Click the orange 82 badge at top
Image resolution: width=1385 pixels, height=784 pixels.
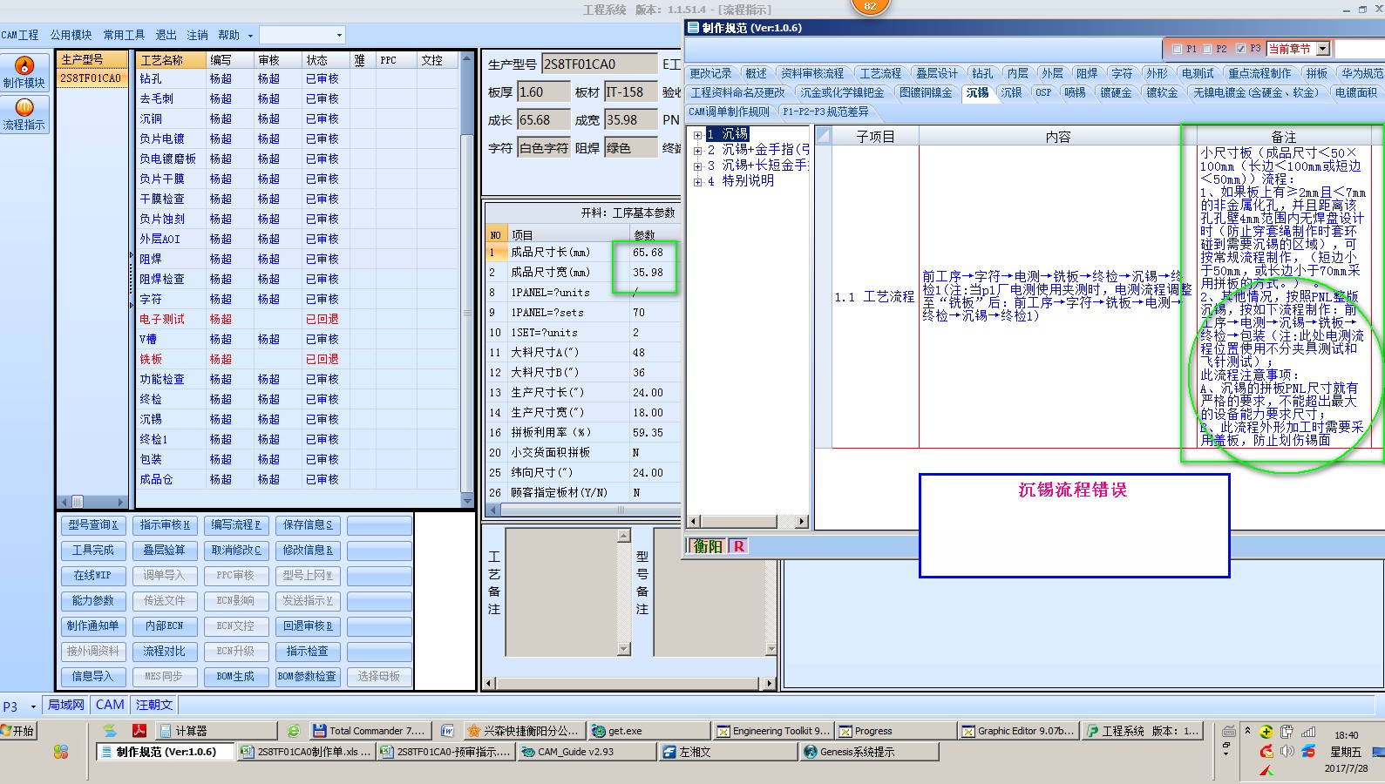coord(870,6)
